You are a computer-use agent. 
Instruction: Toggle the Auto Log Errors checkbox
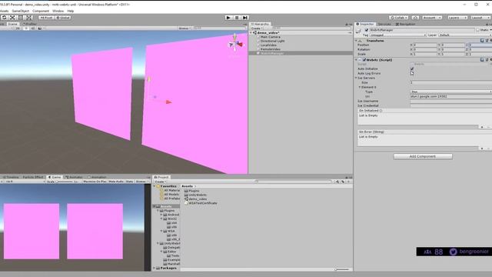coord(412,73)
